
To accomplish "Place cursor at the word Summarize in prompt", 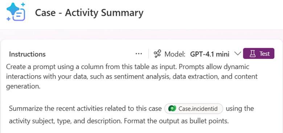I will tap(23, 109).
